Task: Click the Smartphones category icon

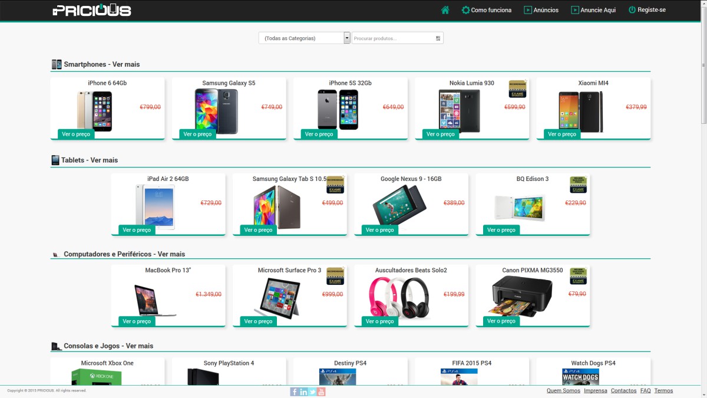Action: (57, 64)
